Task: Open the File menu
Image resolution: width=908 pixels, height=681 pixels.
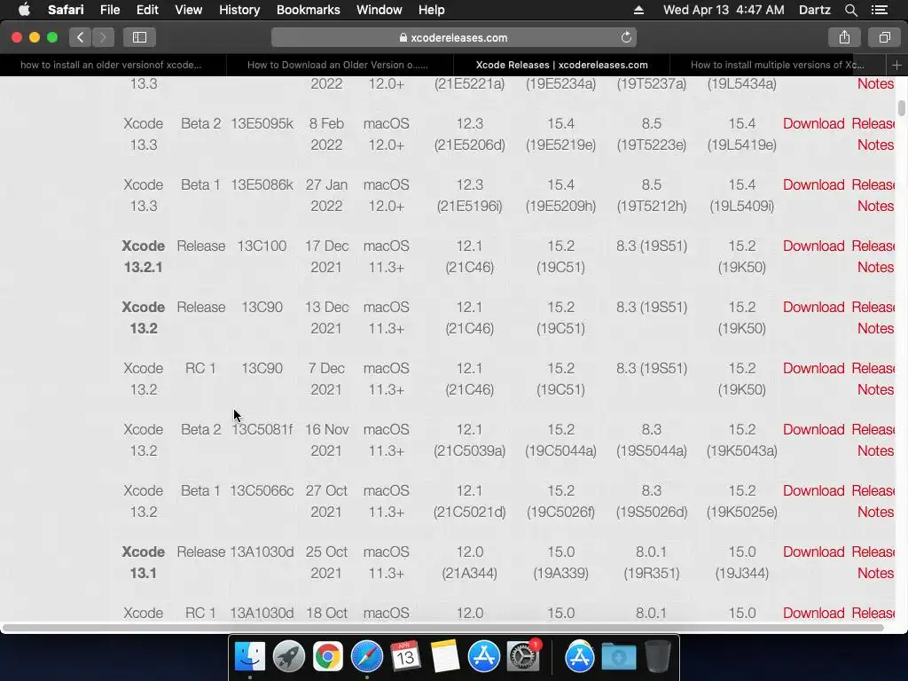Action: 109,10
